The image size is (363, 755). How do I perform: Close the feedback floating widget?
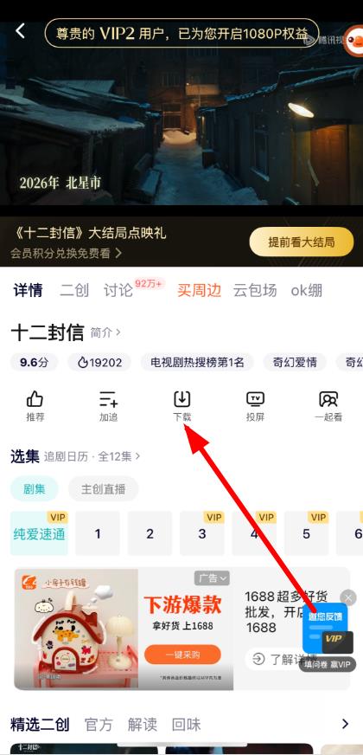click(x=348, y=598)
